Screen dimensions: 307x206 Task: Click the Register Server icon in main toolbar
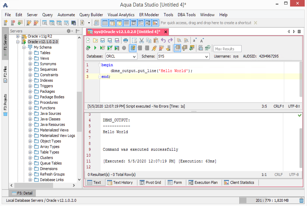click(6, 23)
